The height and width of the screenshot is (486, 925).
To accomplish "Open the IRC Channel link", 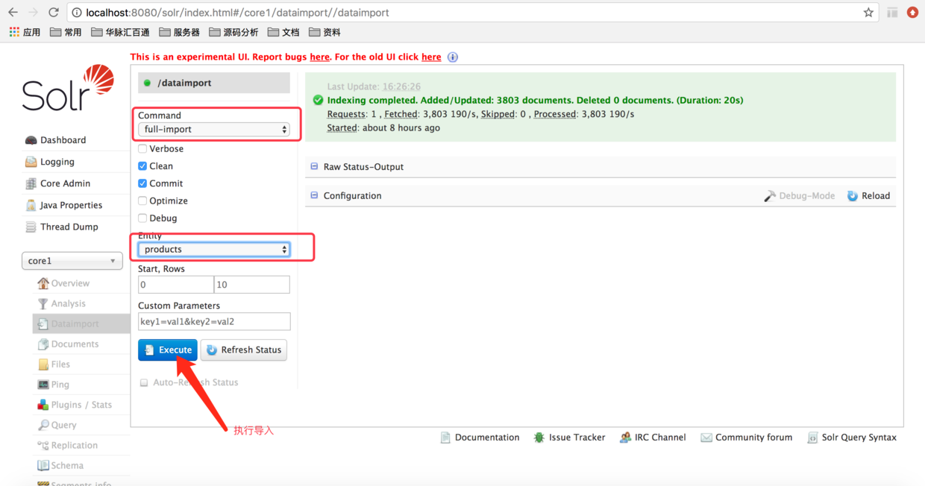I will click(653, 438).
